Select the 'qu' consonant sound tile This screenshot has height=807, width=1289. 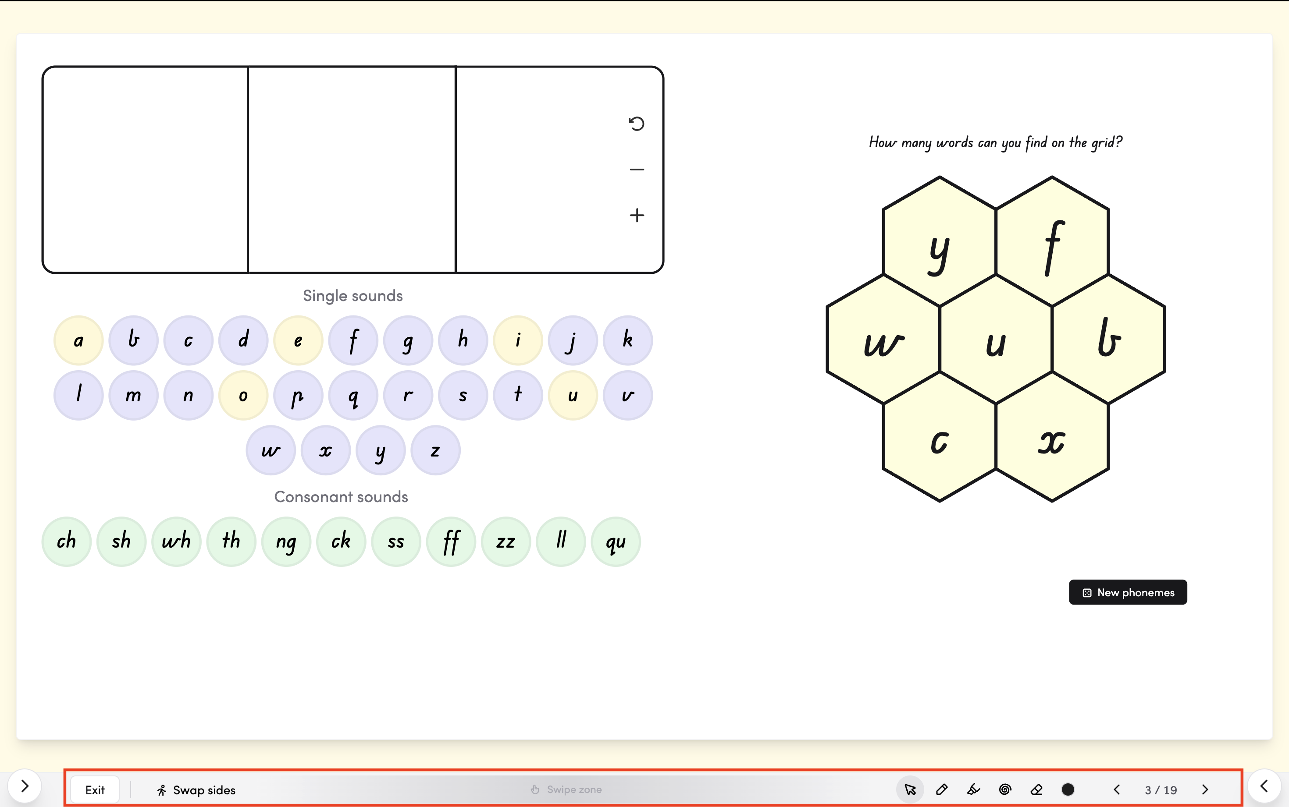(x=615, y=541)
